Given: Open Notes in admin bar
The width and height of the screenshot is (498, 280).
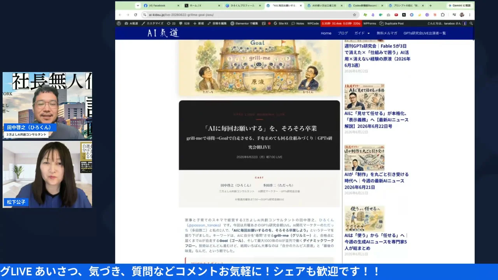Looking at the screenshot, I should [x=298, y=23].
